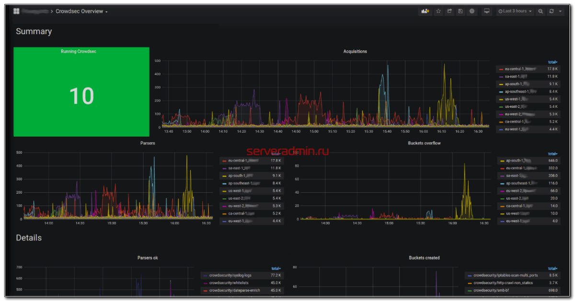Zoom out the time range
Screen dimensions: 575x301
point(540,11)
